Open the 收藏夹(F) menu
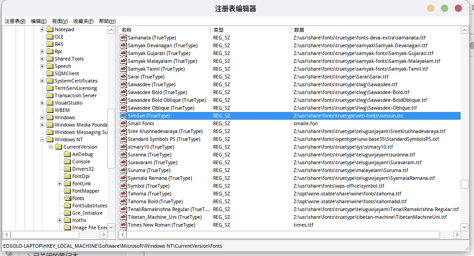Image resolution: width=474 pixels, height=256 pixels. [x=83, y=21]
